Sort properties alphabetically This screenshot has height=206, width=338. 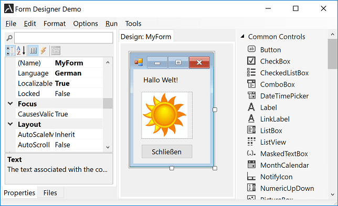(21, 51)
